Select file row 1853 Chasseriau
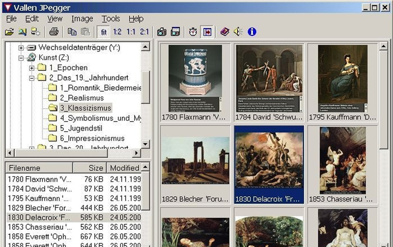Viewport: 393px width, 247px height. tap(74, 227)
